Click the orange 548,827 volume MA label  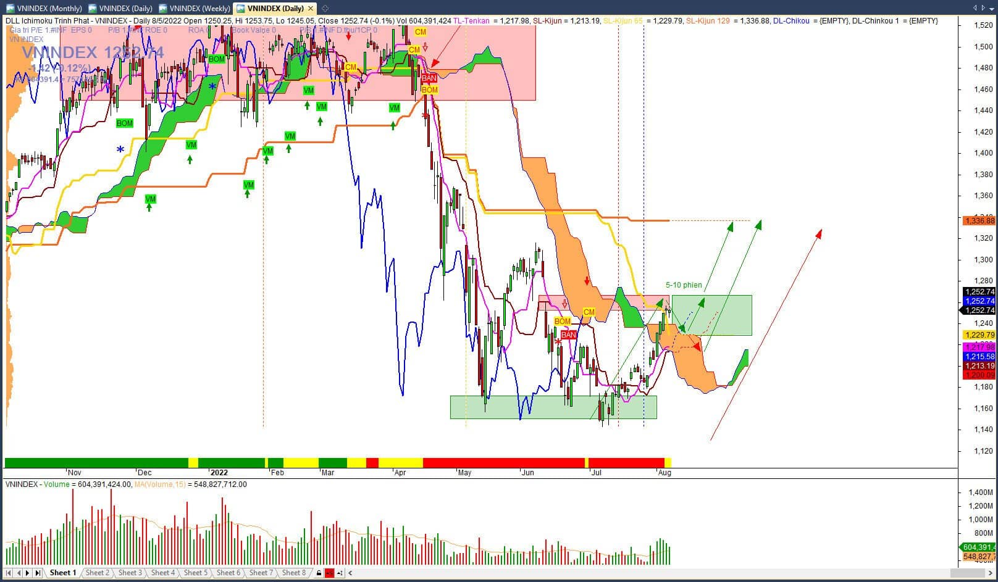(x=978, y=557)
